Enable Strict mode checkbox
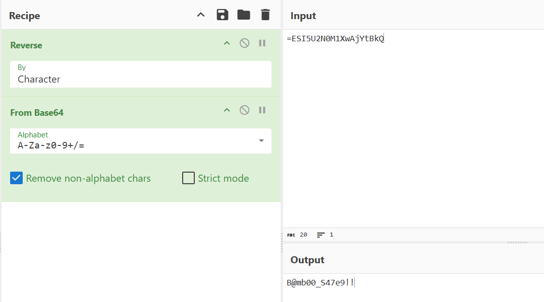This screenshot has height=302, width=544. (188, 178)
